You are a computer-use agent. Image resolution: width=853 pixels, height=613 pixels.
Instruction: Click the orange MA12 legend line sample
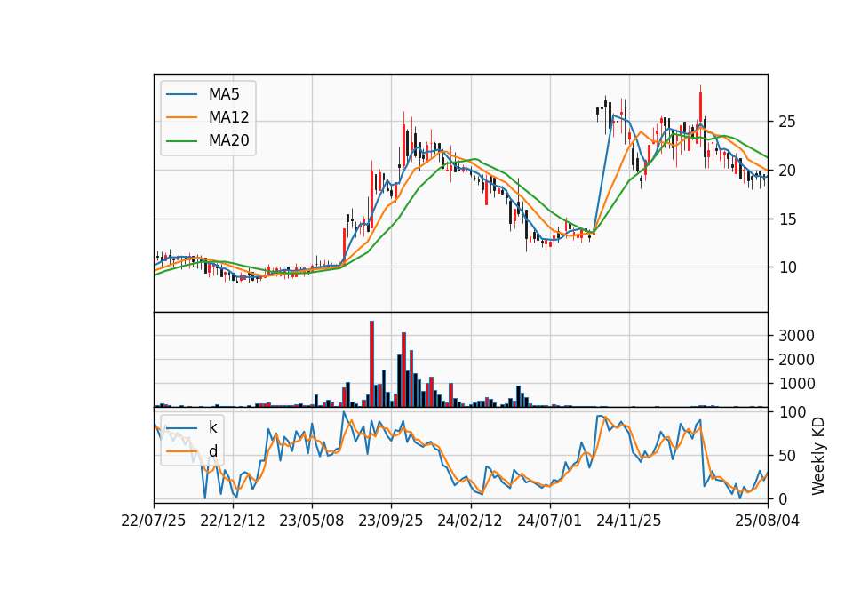181,117
